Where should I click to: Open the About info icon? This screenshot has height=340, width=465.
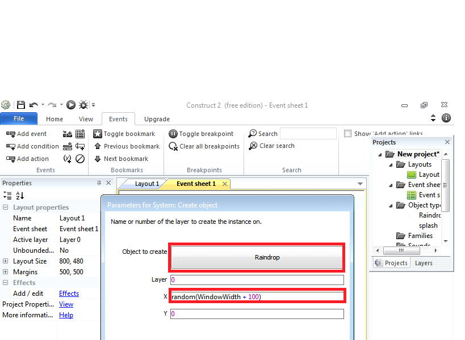(x=446, y=118)
